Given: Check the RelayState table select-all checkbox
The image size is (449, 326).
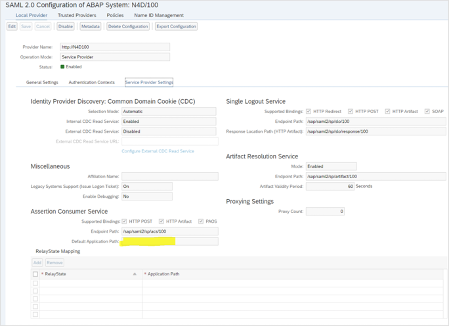Looking at the screenshot, I should [36, 274].
